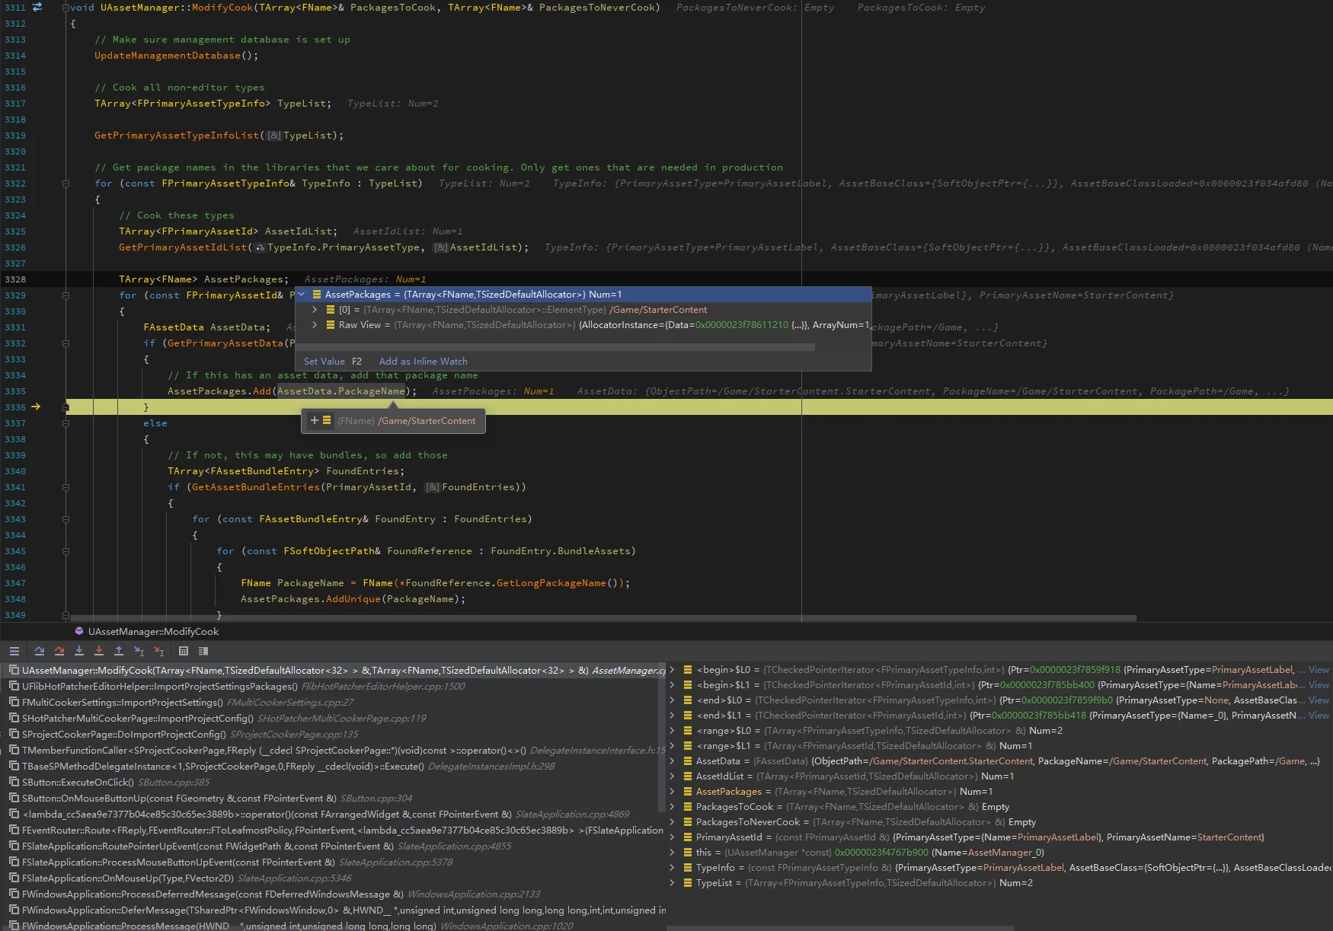Click the Set Value link

[324, 362]
